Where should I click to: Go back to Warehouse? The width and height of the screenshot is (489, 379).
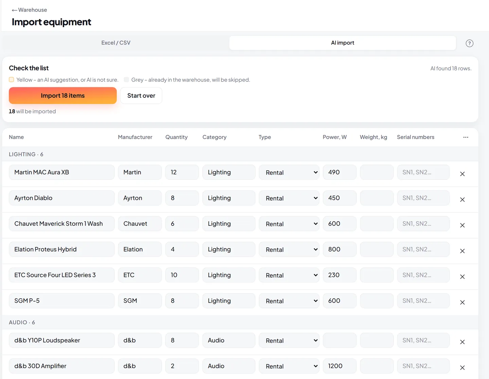click(30, 10)
